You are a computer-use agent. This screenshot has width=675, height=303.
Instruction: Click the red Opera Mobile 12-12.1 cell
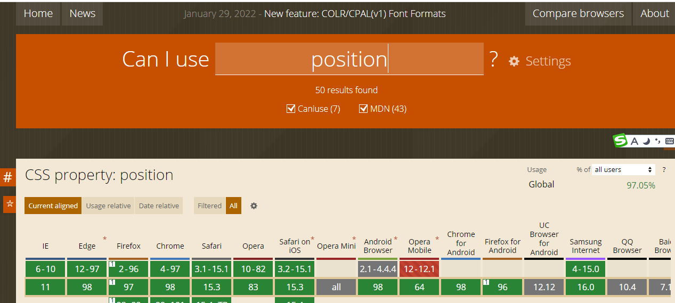click(419, 269)
